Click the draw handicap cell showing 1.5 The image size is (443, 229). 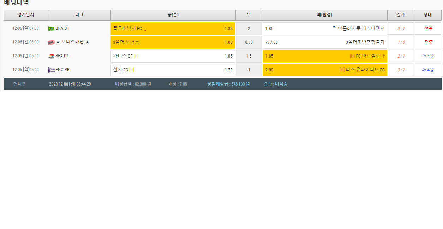click(x=249, y=56)
